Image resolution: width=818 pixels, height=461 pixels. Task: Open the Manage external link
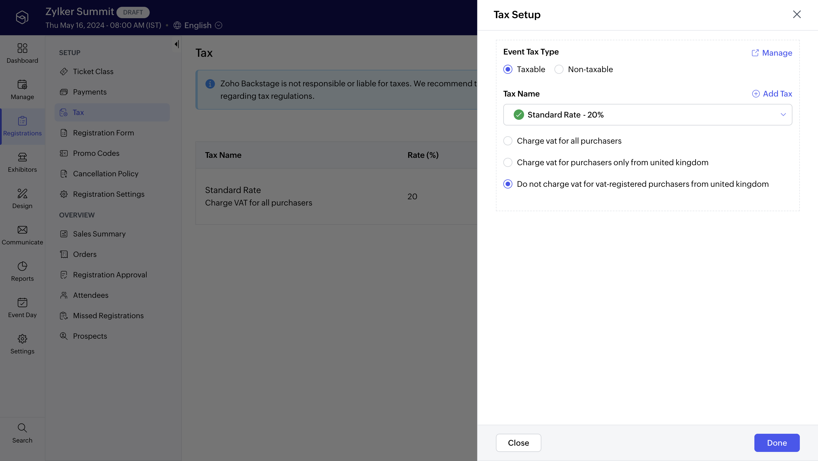tap(772, 53)
